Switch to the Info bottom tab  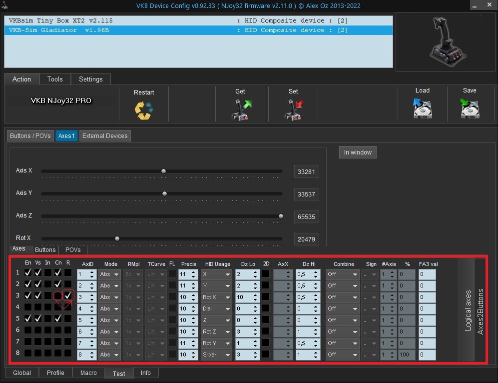click(x=146, y=373)
